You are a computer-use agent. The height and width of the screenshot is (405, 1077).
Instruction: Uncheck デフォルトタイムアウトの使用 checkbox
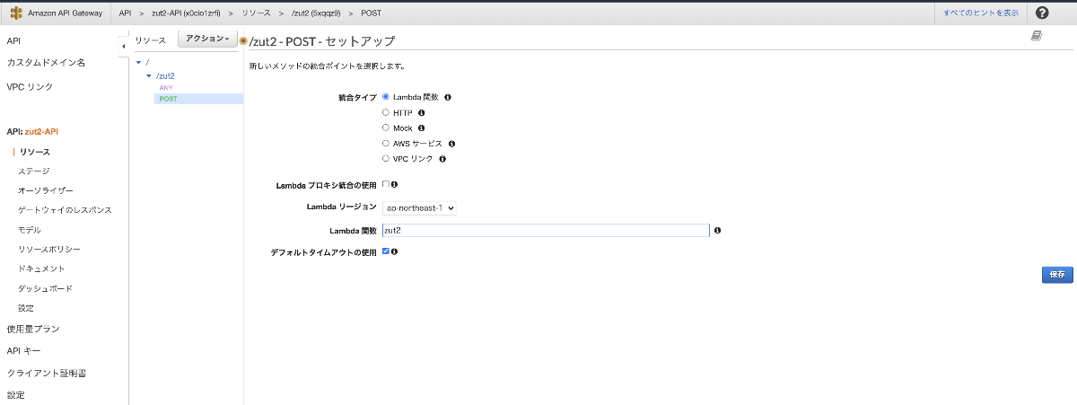[x=386, y=251]
